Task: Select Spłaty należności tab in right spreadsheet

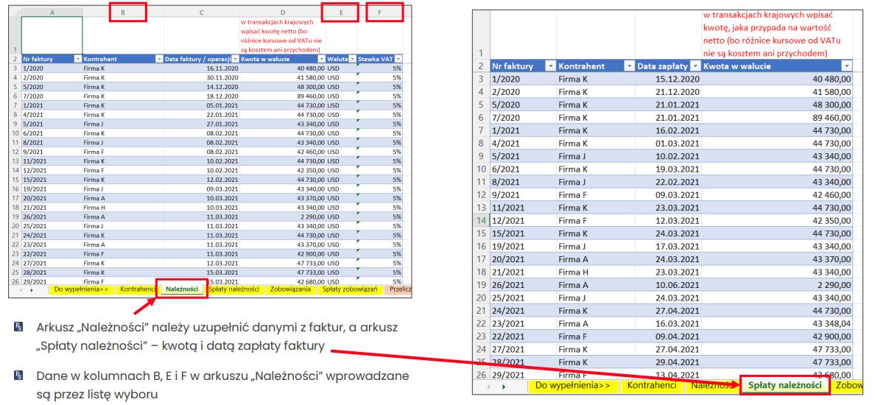Action: 784,385
